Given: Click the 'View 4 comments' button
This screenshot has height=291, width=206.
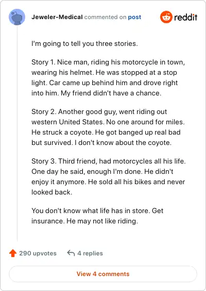Looking at the screenshot, I should tap(103, 274).
